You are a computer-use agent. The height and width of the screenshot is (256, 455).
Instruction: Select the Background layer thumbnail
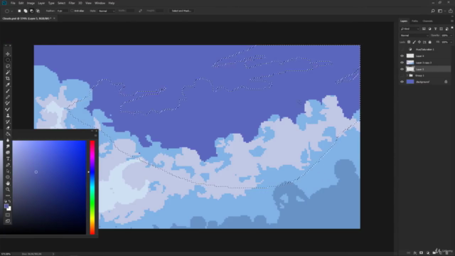pyautogui.click(x=410, y=82)
